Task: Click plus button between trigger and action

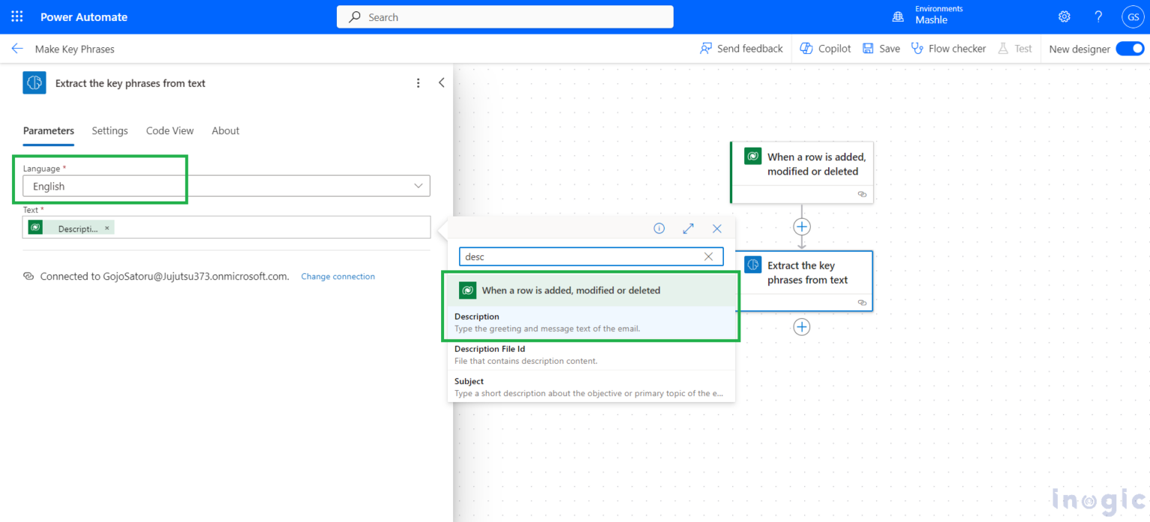Action: 802,226
